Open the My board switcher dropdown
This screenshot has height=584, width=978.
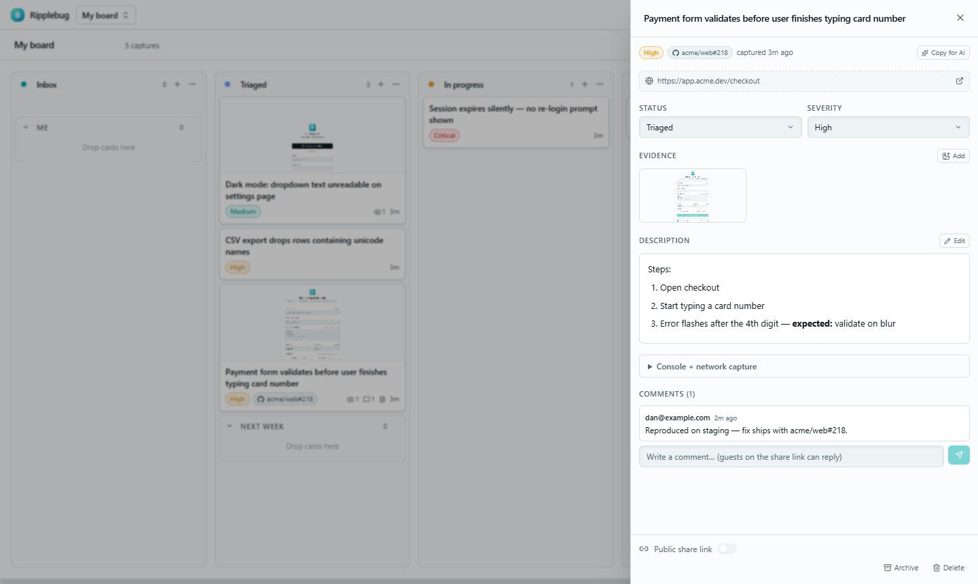[105, 15]
